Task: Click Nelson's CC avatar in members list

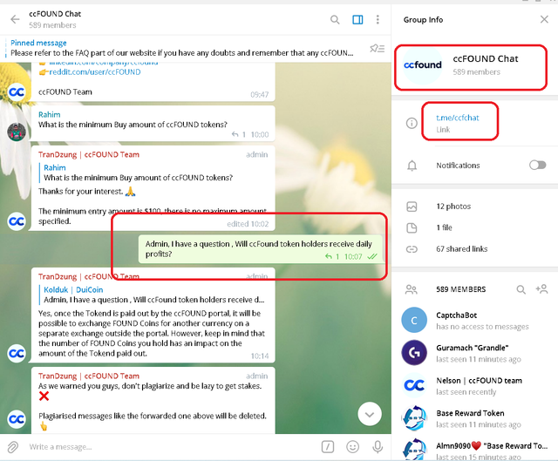Action: pyautogui.click(x=414, y=385)
